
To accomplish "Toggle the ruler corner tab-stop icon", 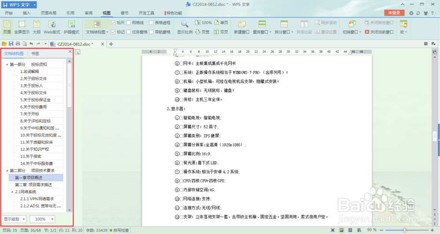I will click(x=78, y=52).
